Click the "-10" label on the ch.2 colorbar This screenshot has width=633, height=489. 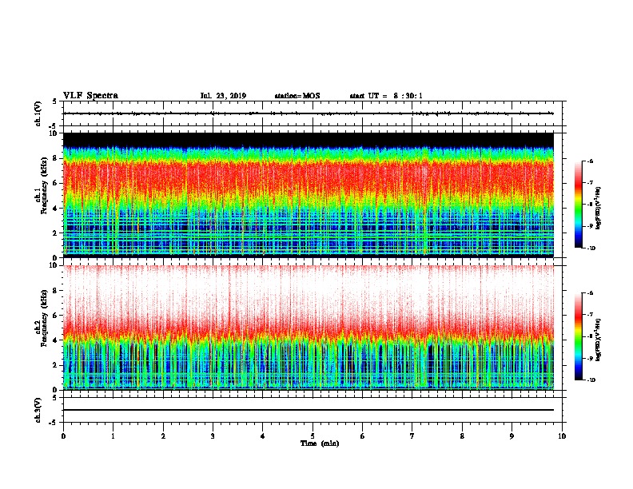point(591,380)
